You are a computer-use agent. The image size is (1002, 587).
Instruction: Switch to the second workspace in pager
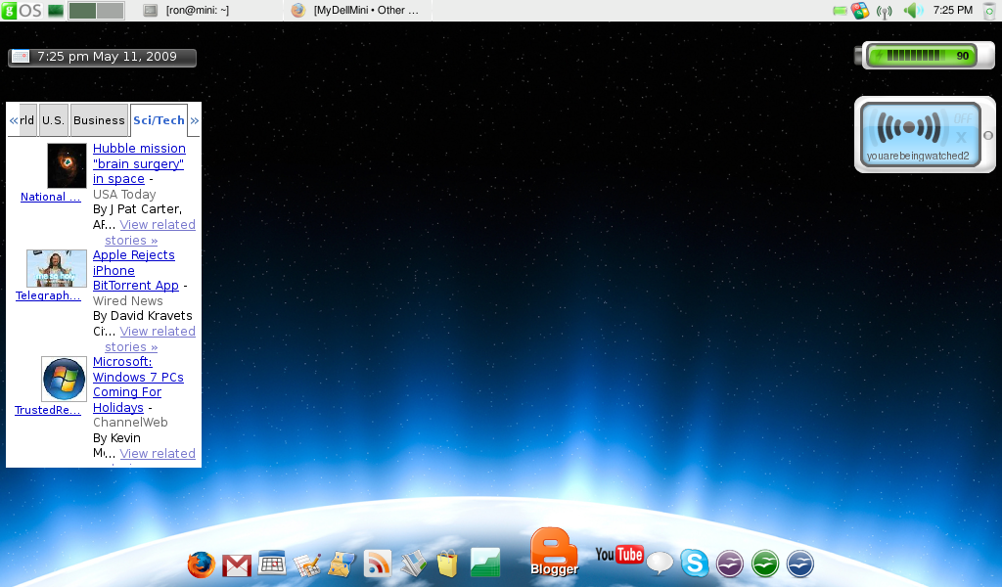[x=110, y=10]
